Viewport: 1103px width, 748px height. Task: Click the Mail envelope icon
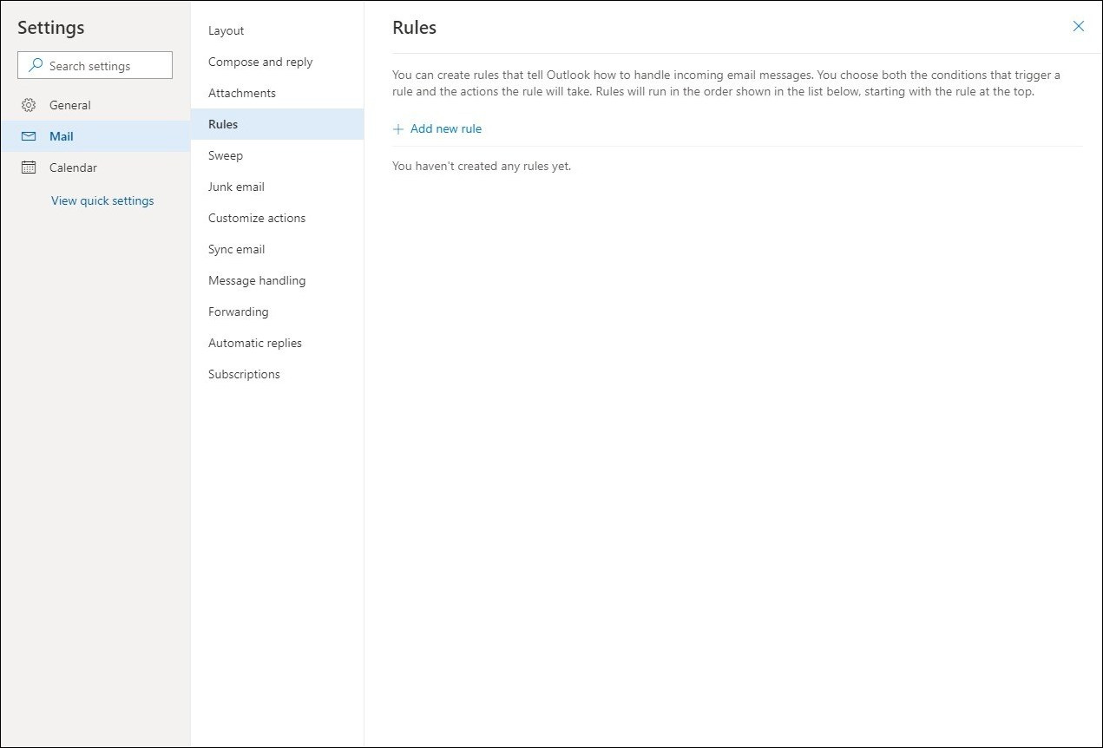point(29,136)
